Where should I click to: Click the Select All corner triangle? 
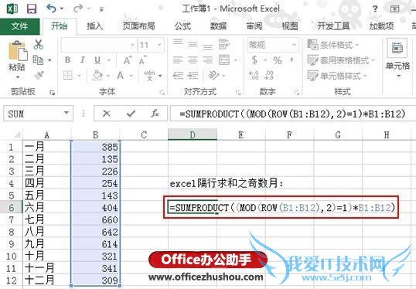[17, 135]
